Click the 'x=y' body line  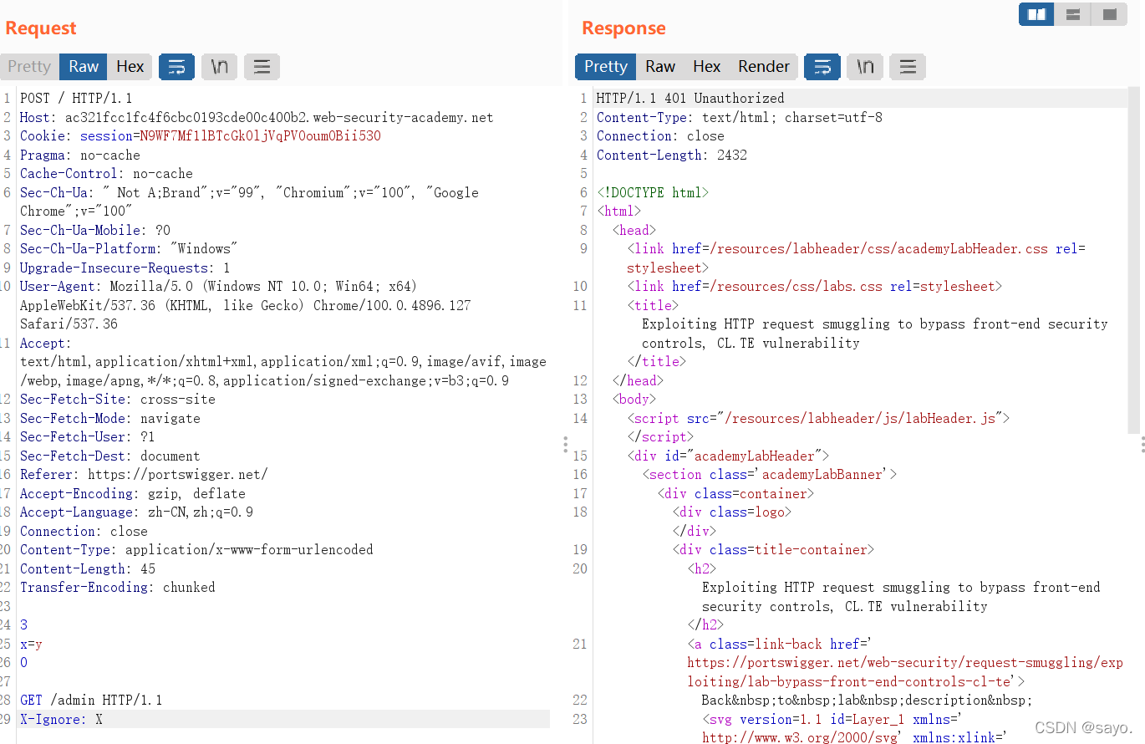[31, 644]
